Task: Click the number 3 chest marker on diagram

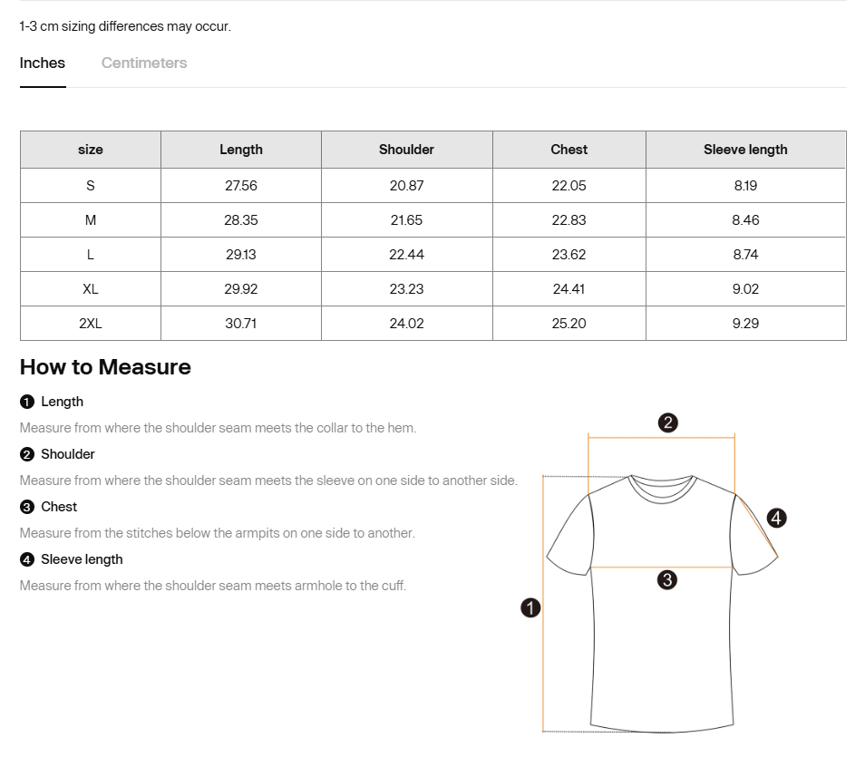Action: pyautogui.click(x=666, y=580)
